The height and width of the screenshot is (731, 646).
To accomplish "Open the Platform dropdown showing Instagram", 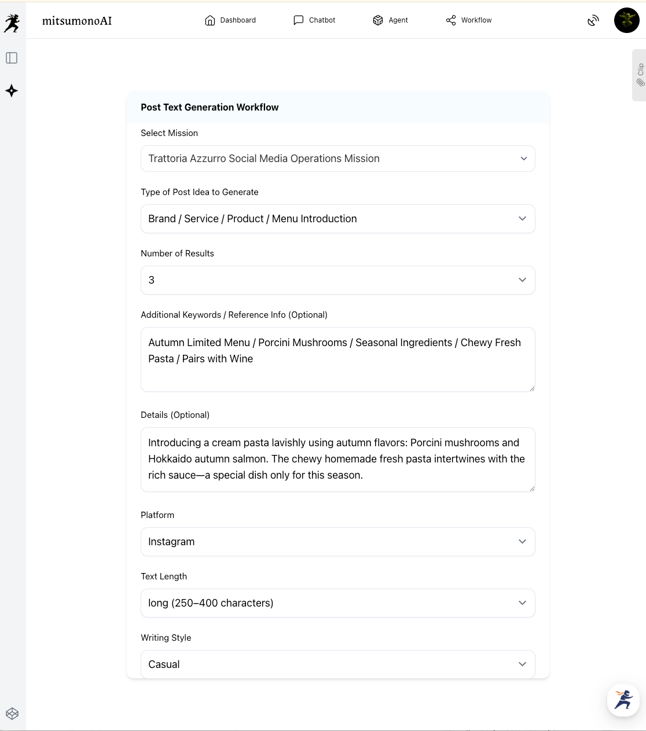I will point(337,542).
